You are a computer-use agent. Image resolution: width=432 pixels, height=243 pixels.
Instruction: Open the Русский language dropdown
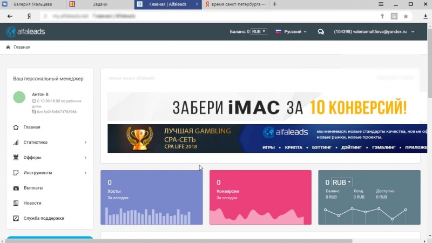[x=292, y=32]
